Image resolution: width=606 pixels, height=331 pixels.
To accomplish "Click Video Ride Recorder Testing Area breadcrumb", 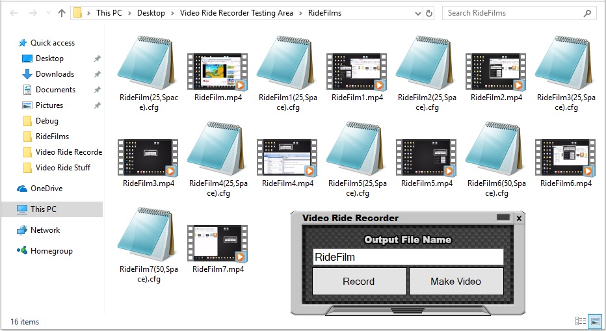I will 237,13.
